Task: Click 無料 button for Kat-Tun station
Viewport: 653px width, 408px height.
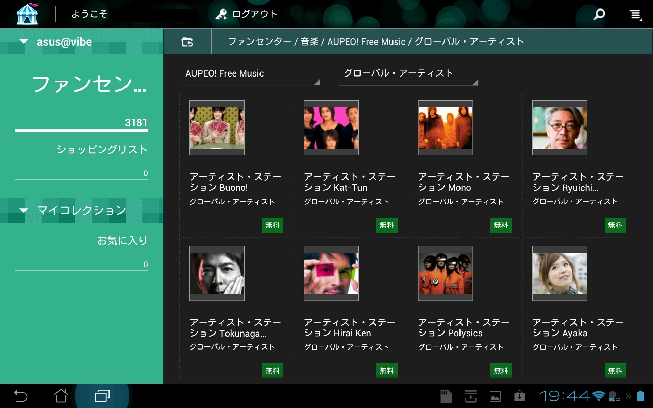Action: pos(386,225)
